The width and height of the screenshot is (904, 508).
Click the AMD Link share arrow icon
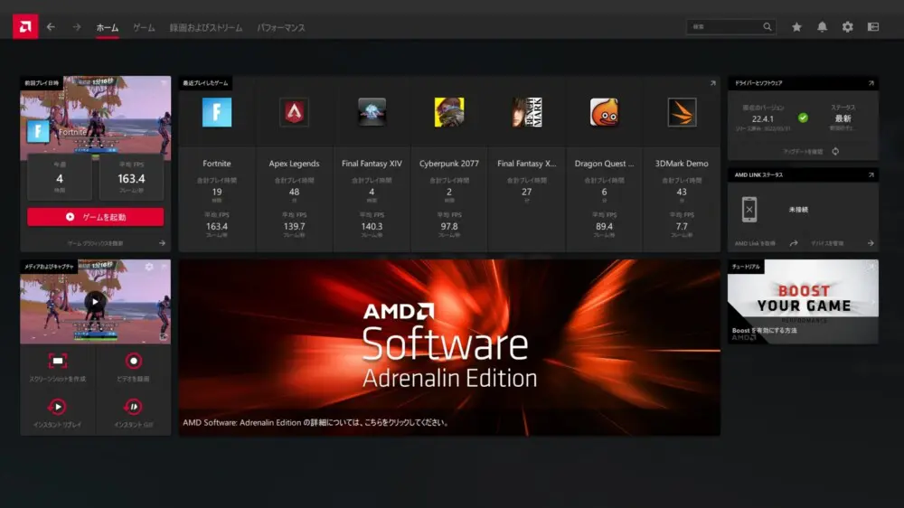coord(794,243)
